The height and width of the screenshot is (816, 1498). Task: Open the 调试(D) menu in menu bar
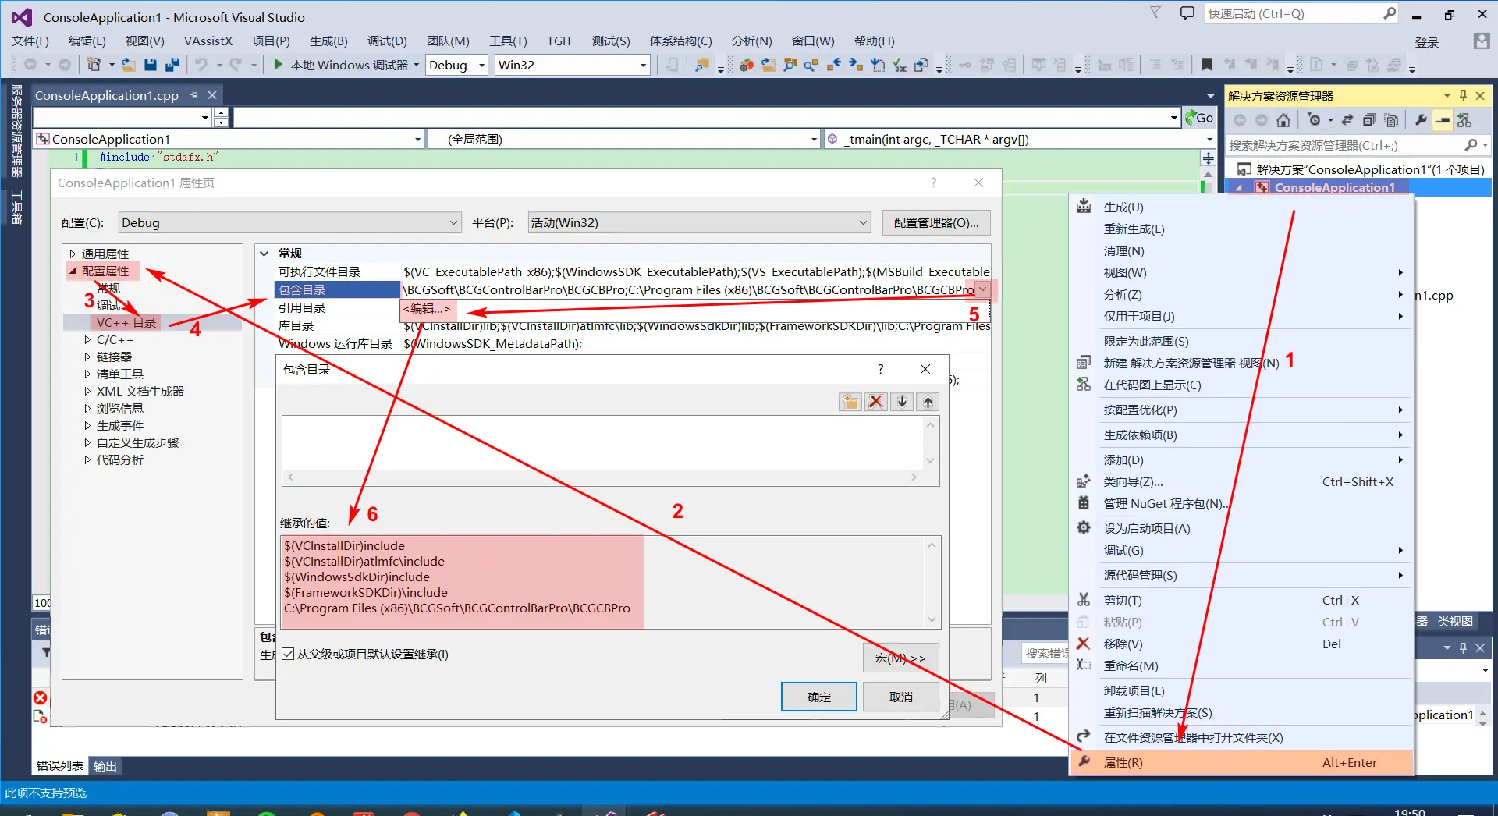pyautogui.click(x=387, y=41)
